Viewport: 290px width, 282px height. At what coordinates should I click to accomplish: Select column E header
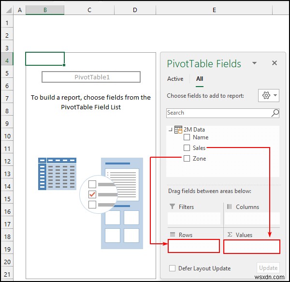(214, 10)
